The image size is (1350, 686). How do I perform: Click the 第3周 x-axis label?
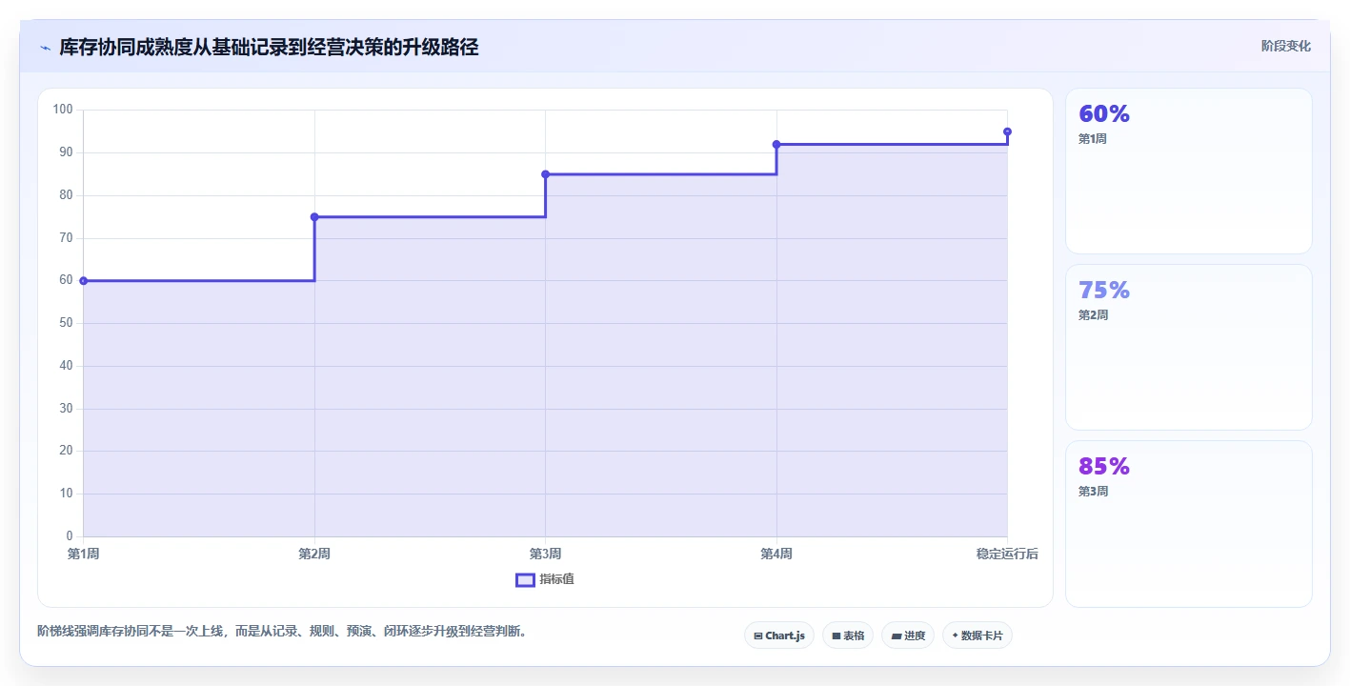[546, 554]
